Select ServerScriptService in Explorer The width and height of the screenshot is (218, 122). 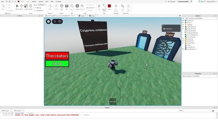192,35
